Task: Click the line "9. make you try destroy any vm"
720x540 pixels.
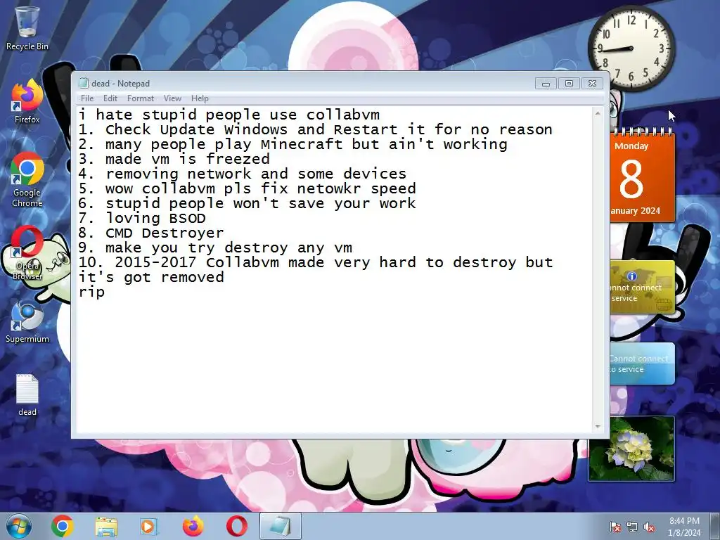Action: click(x=215, y=247)
